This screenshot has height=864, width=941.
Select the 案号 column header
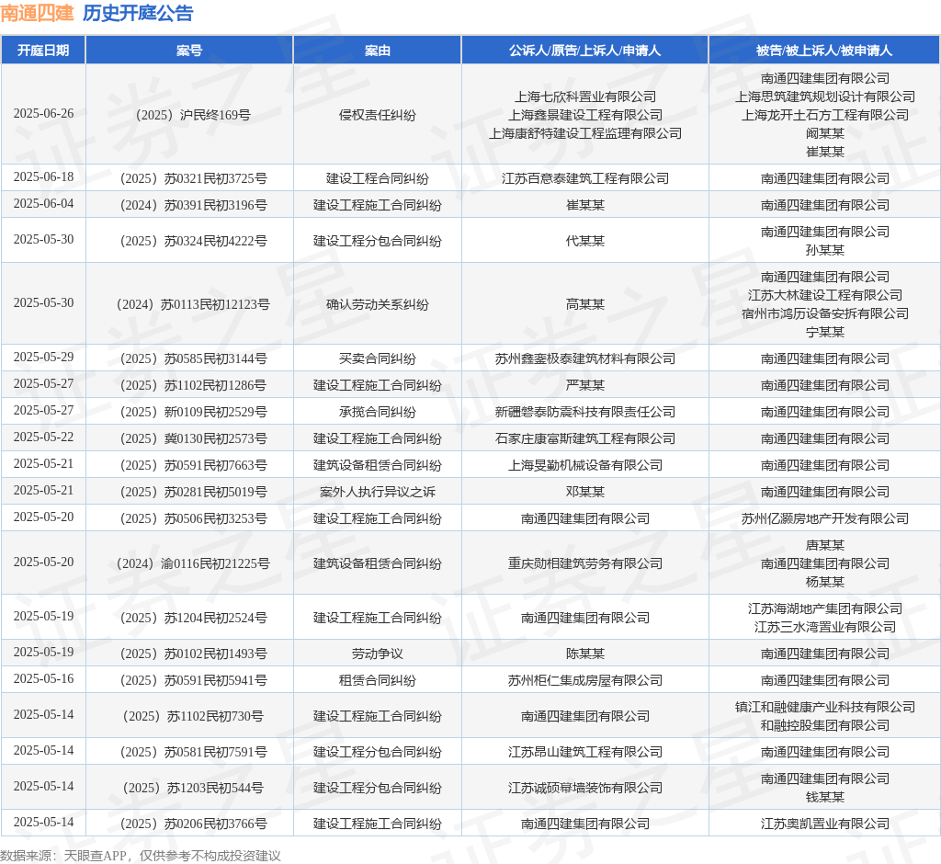tap(189, 51)
